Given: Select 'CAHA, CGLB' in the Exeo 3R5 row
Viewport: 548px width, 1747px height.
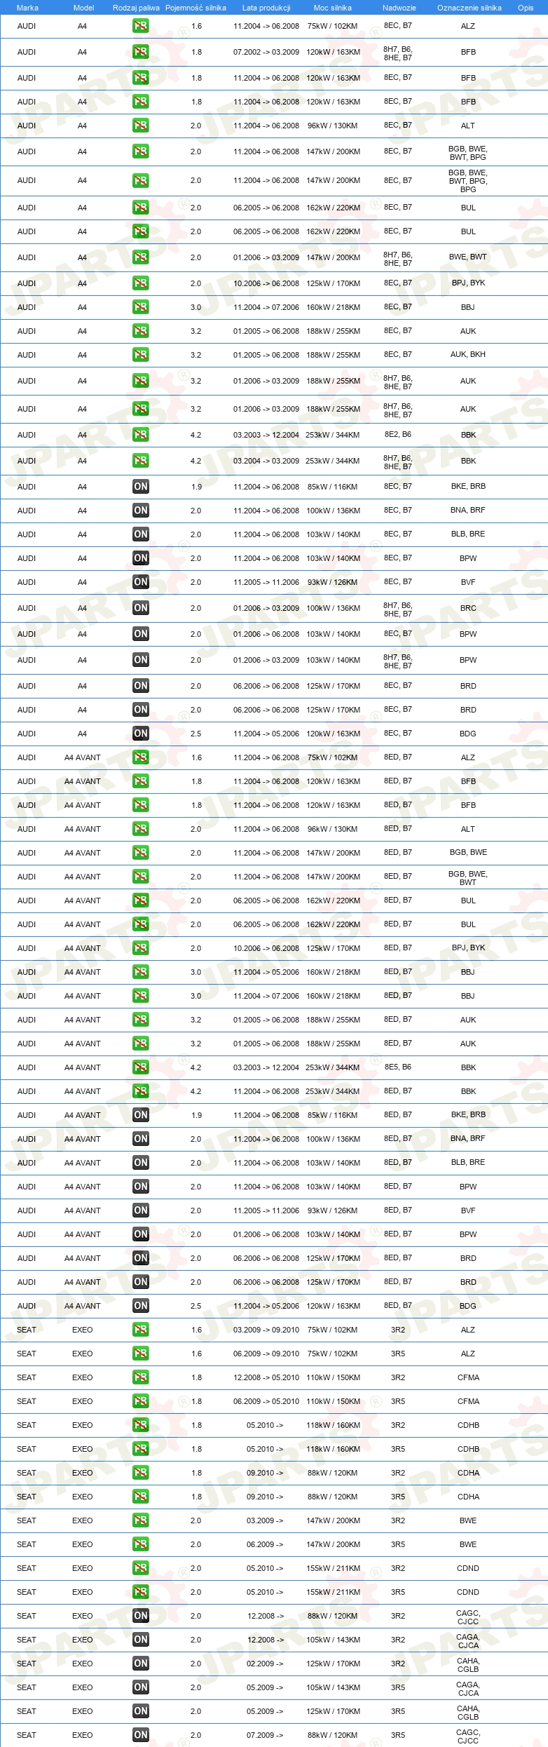Looking at the screenshot, I should pyautogui.click(x=468, y=1713).
